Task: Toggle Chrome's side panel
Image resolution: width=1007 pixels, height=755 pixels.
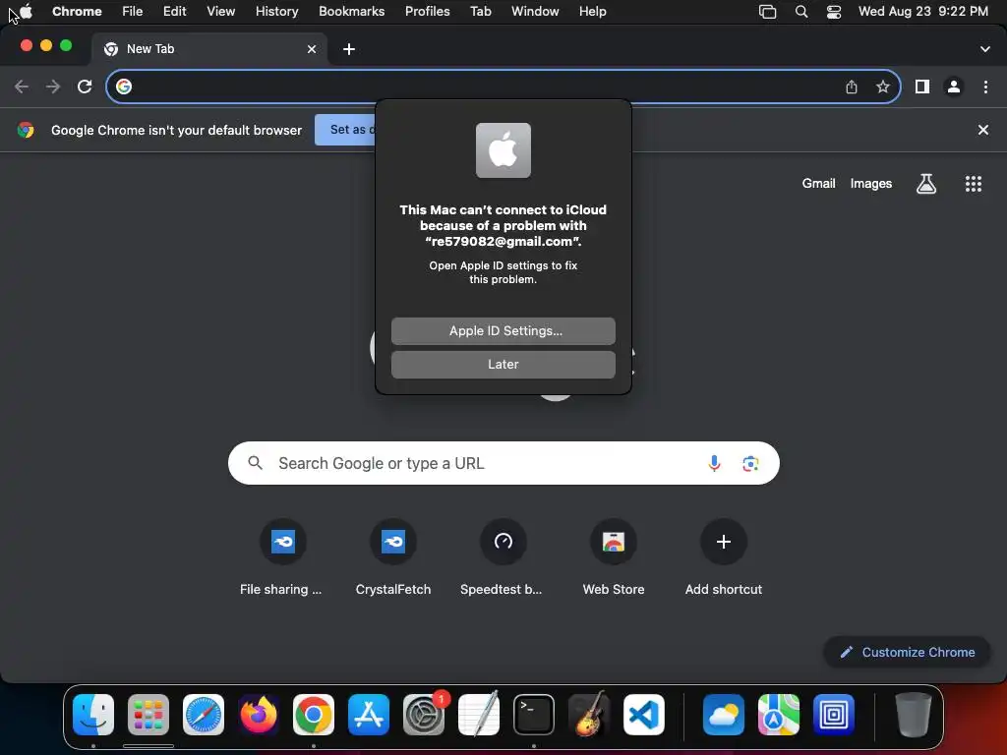Action: pos(922,87)
